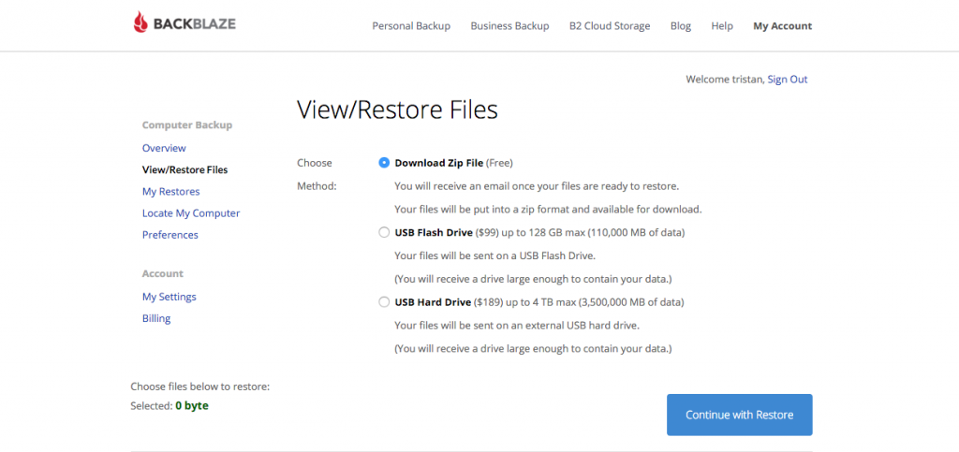Click 'You will receive an email' description

click(x=537, y=185)
